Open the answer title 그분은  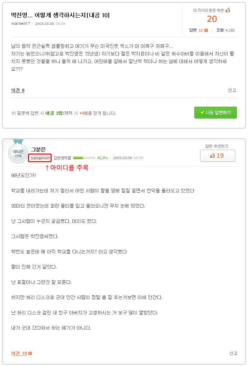(38, 150)
